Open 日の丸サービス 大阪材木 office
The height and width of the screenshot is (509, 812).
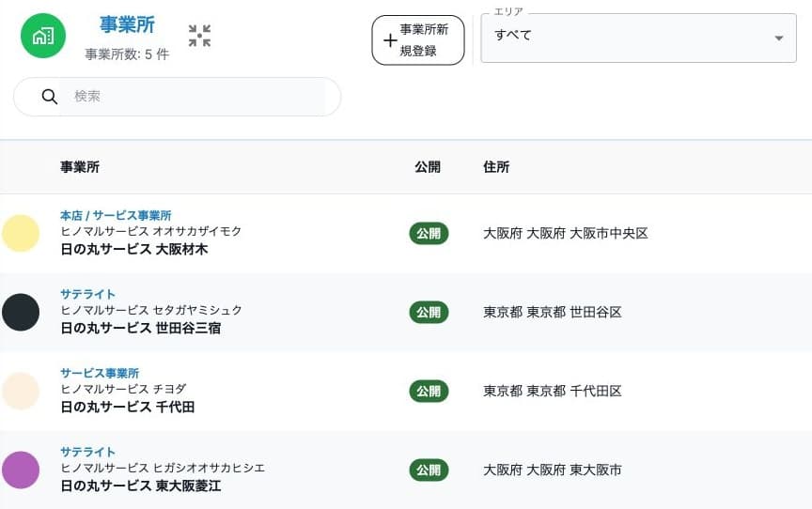click(134, 249)
